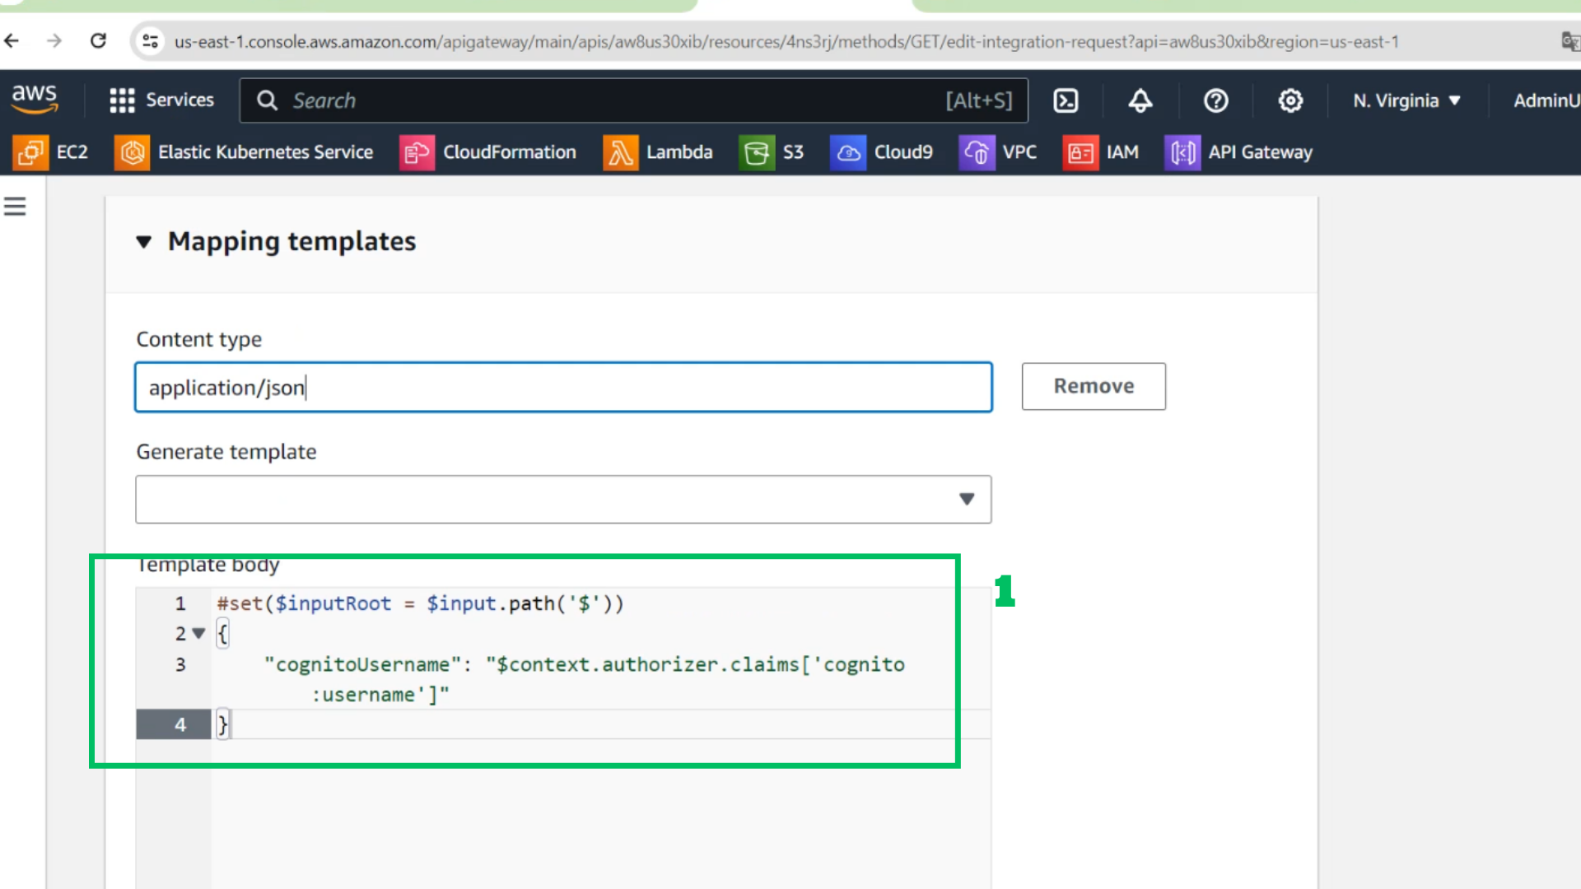Open the CloudFormation shortcut
The image size is (1581, 889).
coord(487,152)
